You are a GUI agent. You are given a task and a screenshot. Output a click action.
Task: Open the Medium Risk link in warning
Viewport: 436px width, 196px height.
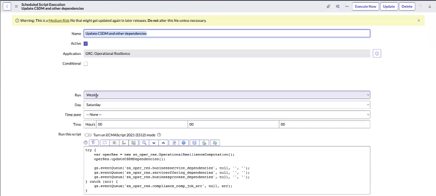click(59, 21)
